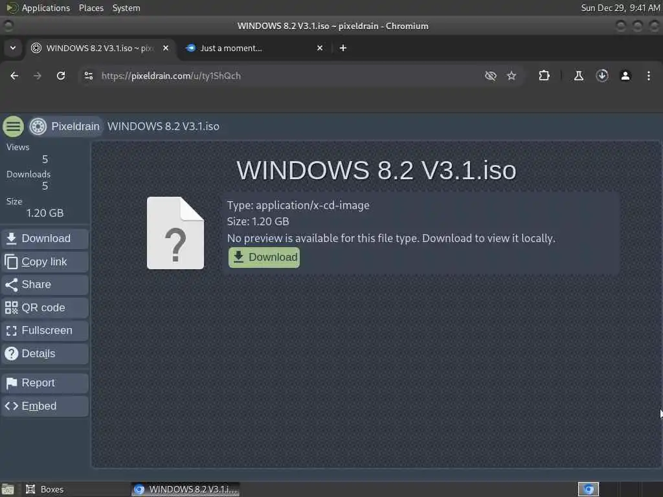
Task: Click the WINDOWS 8.2 V3.1.iso large heading
Action: (376, 170)
